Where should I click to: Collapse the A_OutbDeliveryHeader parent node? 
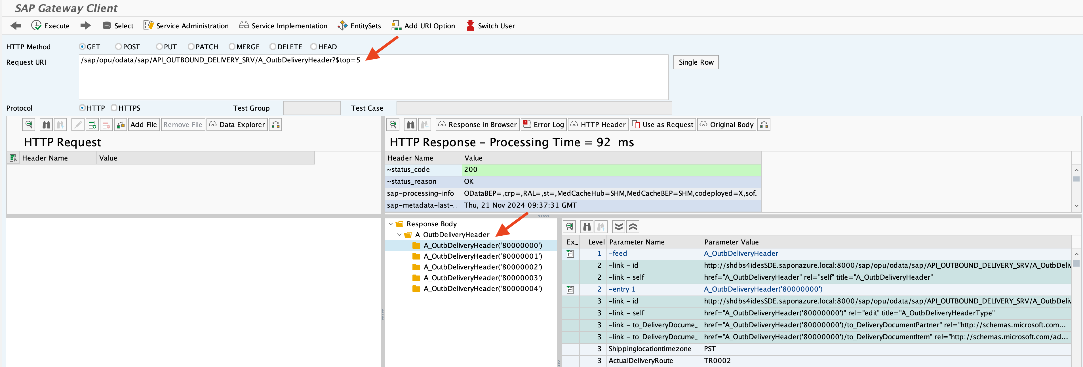(x=399, y=235)
